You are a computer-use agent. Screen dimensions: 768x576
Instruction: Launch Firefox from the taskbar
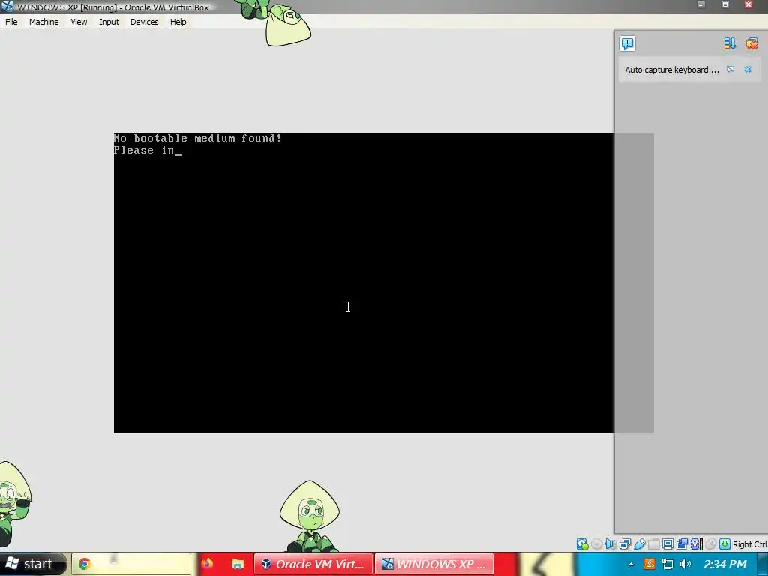(x=207, y=564)
